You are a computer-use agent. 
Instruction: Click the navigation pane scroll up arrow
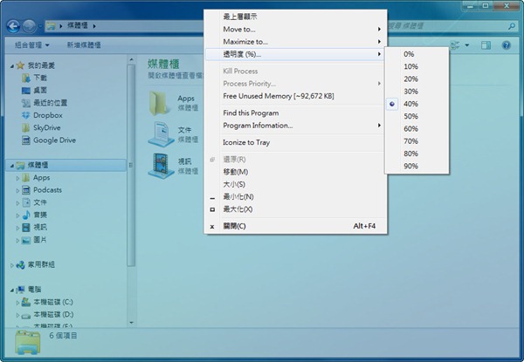[x=131, y=59]
